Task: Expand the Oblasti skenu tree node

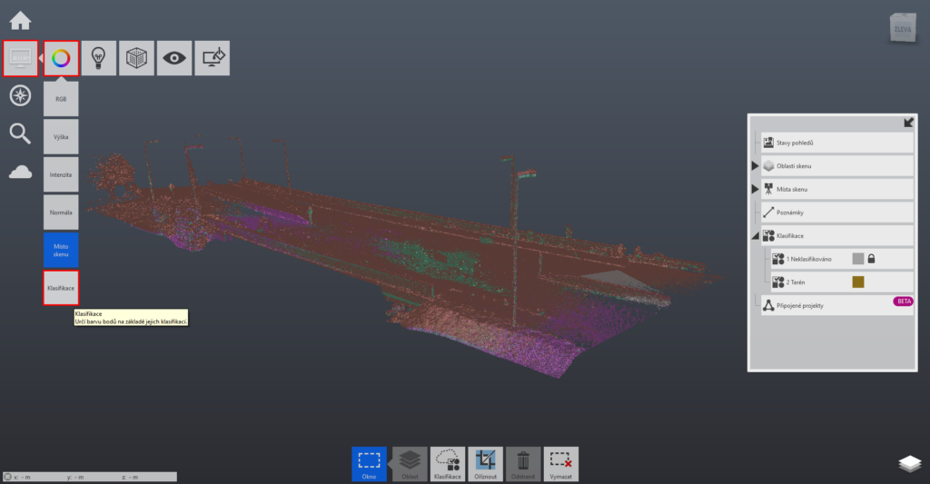Action: pyautogui.click(x=755, y=166)
